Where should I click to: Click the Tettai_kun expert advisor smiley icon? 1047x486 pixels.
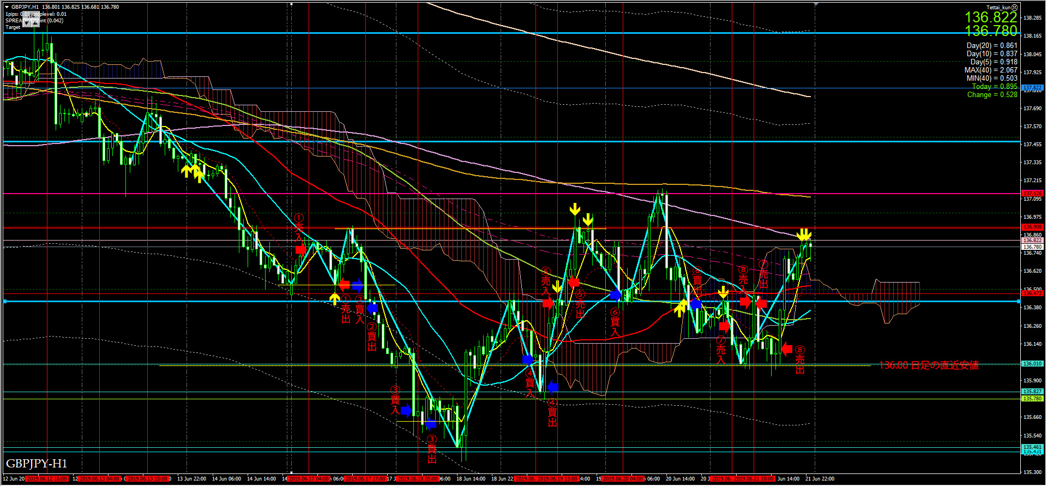pyautogui.click(x=1015, y=8)
